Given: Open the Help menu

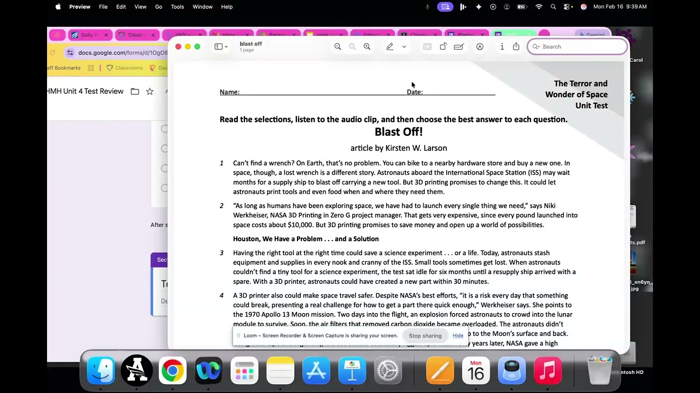Looking at the screenshot, I should point(226,7).
